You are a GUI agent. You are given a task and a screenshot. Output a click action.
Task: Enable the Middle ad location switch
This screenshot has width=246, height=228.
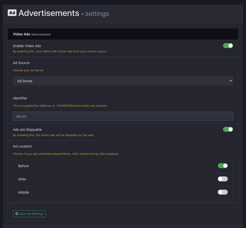223,192
